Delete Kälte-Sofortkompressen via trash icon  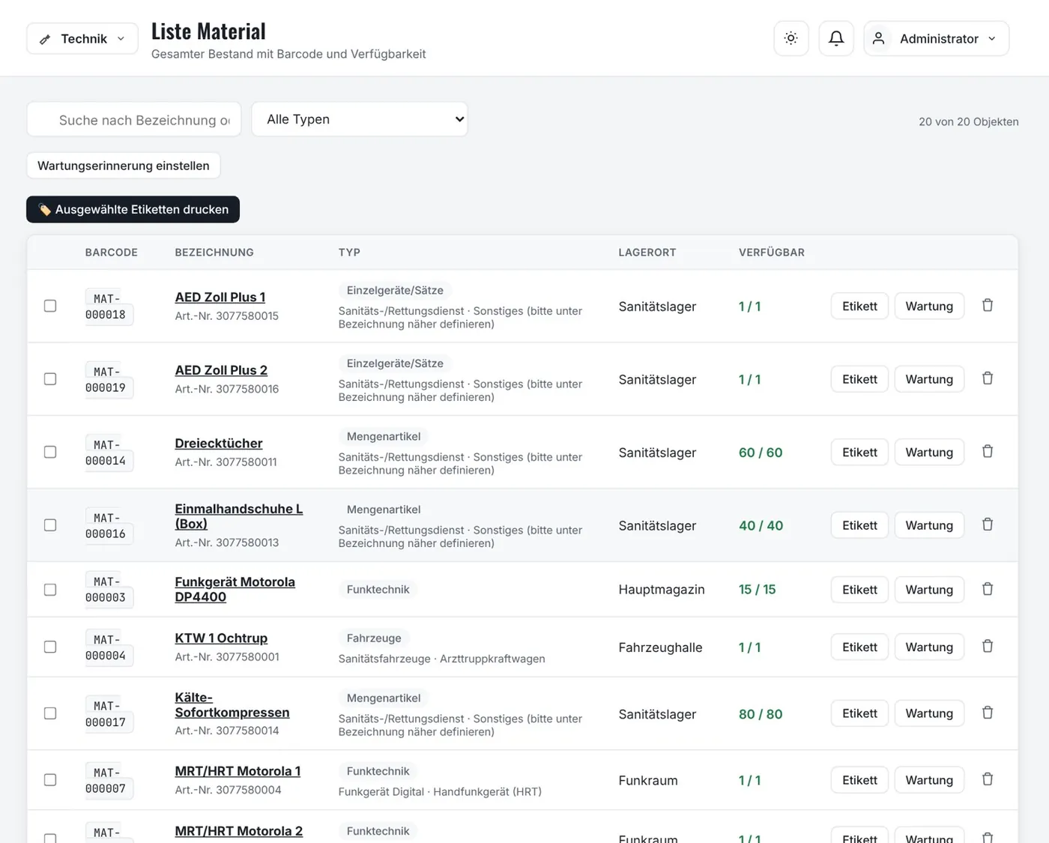988,713
